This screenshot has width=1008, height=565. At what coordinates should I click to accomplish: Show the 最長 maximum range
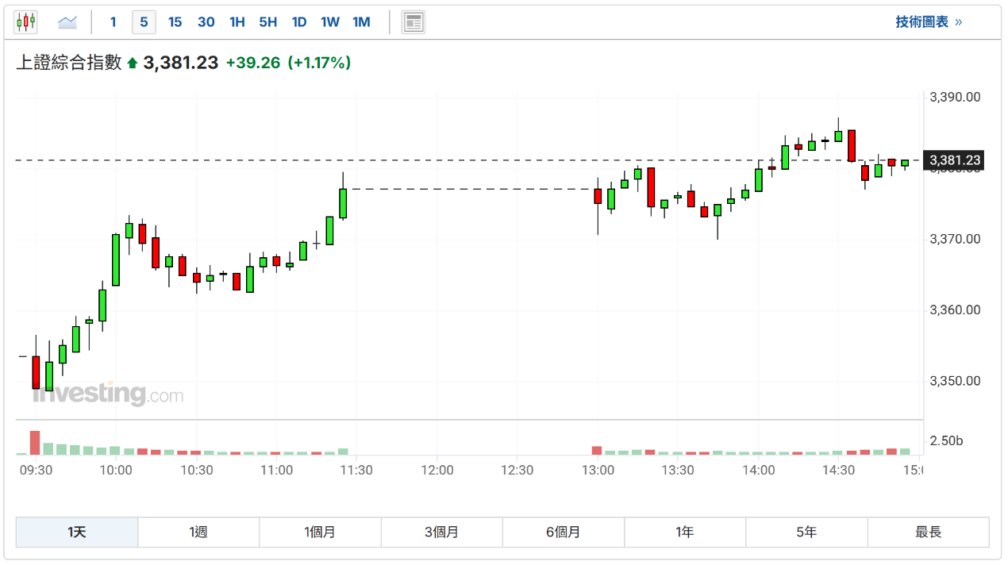tap(929, 532)
